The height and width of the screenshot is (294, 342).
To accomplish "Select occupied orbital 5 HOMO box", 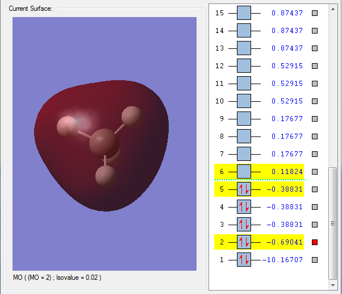I will pos(244,189).
